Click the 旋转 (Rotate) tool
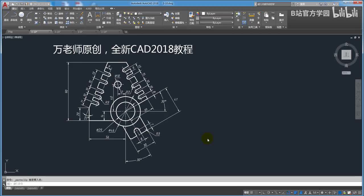The image size is (364, 196). click(59, 13)
